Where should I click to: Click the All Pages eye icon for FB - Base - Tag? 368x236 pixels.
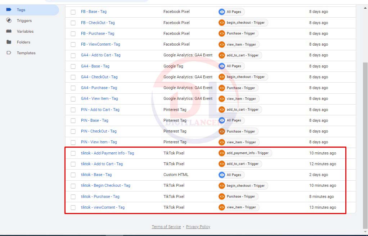221,12
